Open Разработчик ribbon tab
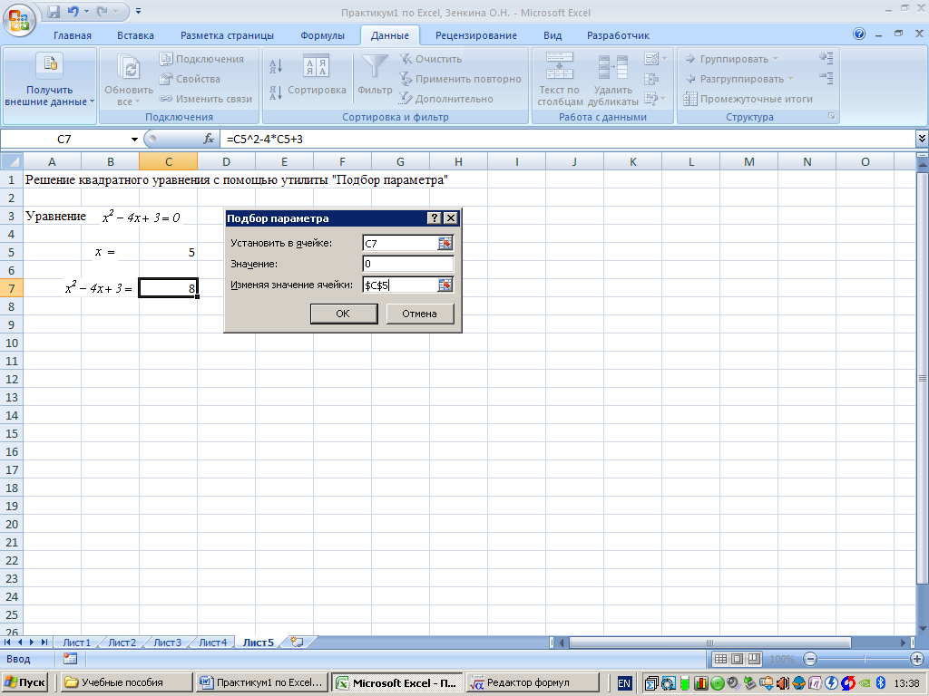The width and height of the screenshot is (929, 696). 618,35
